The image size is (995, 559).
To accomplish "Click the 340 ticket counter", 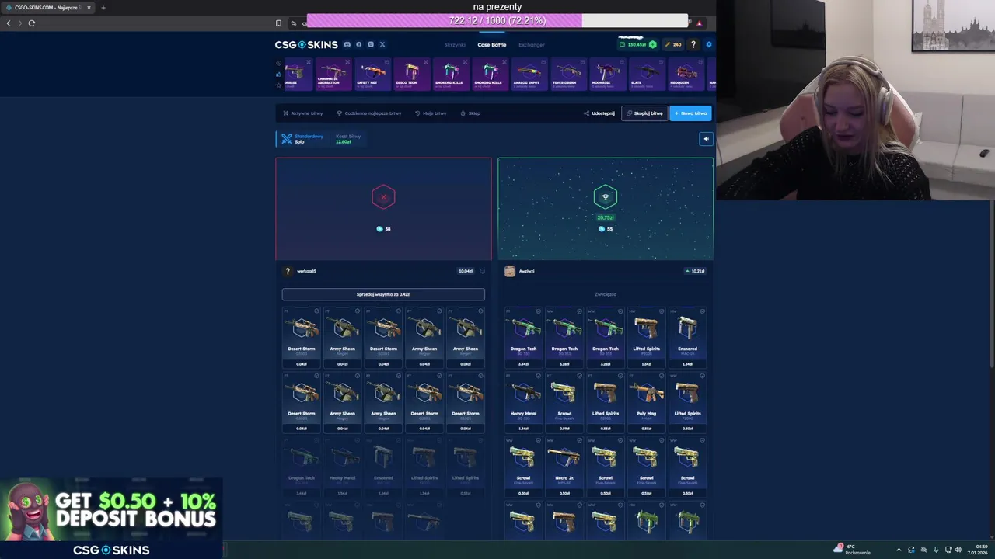I will point(672,44).
